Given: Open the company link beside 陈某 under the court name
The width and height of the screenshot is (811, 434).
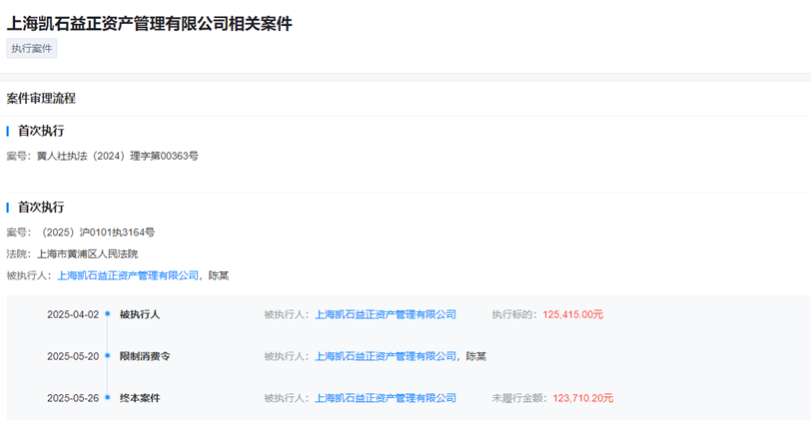Looking at the screenshot, I should pos(128,275).
